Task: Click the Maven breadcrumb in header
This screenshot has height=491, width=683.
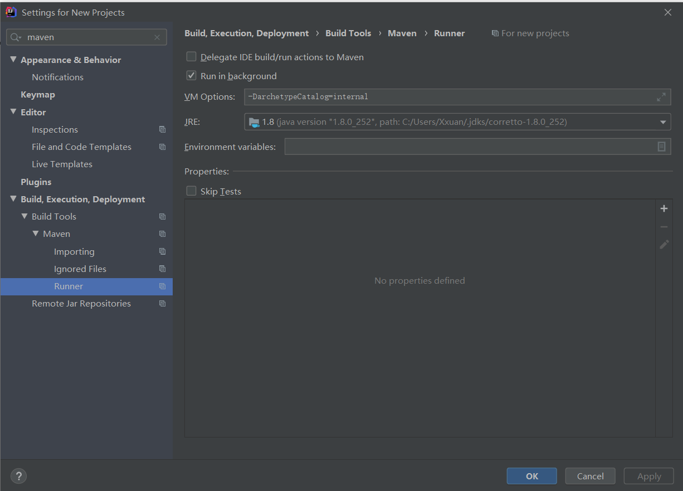Action: pyautogui.click(x=402, y=33)
